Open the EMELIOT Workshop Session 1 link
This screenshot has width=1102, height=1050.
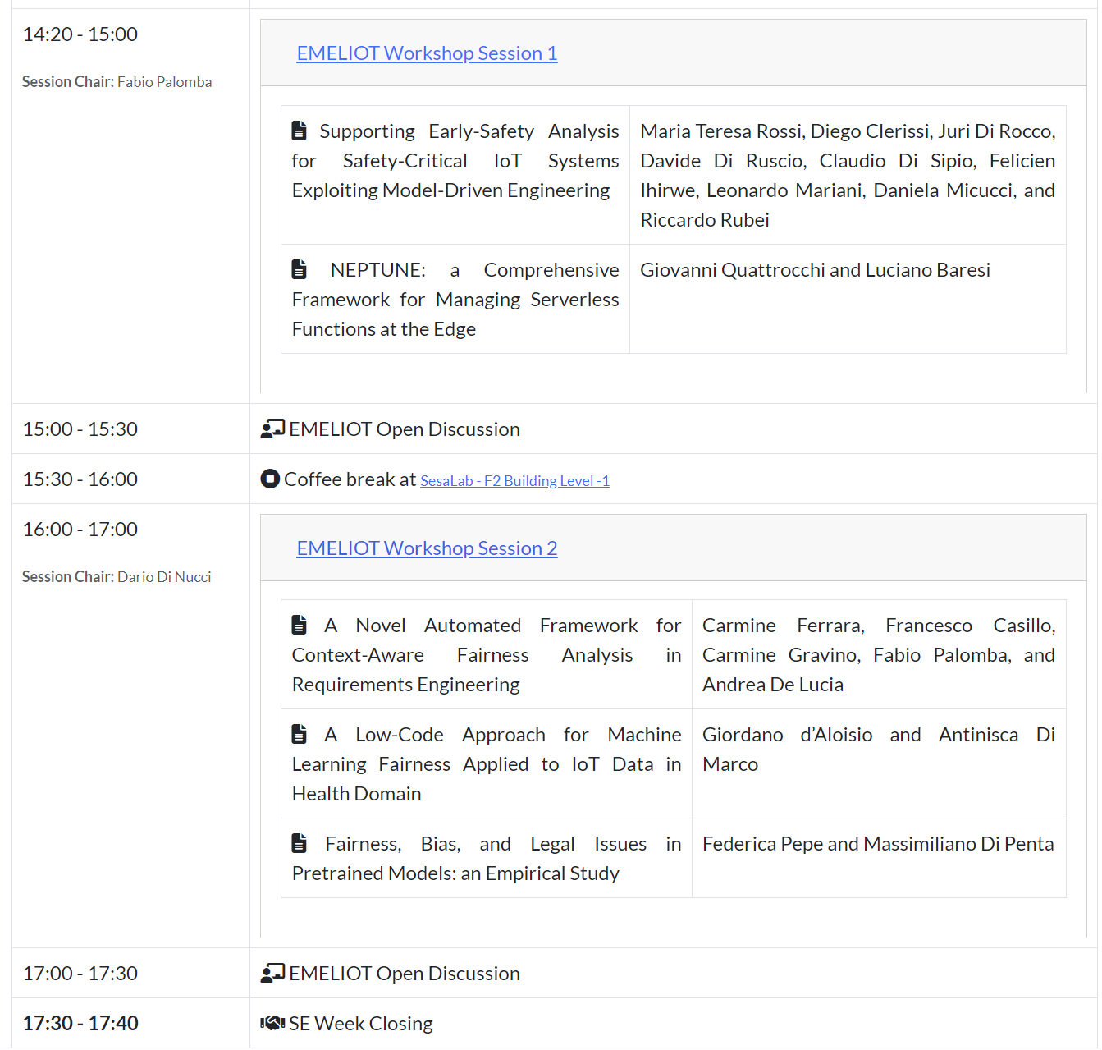pos(427,53)
